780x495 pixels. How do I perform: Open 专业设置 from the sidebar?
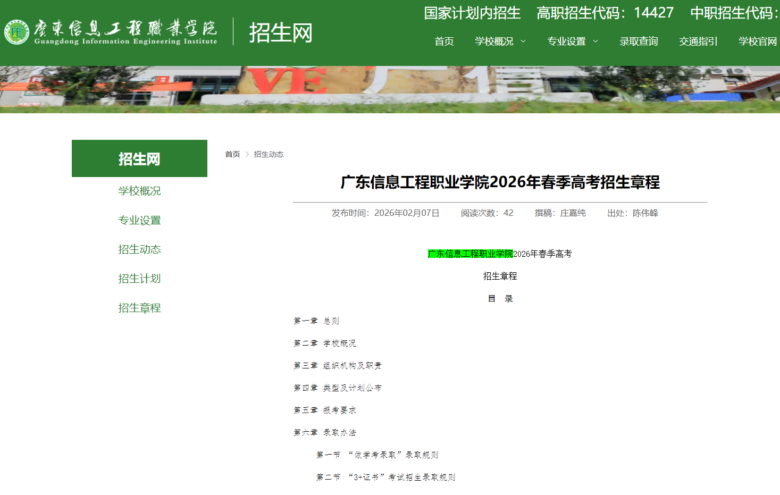coord(140,220)
